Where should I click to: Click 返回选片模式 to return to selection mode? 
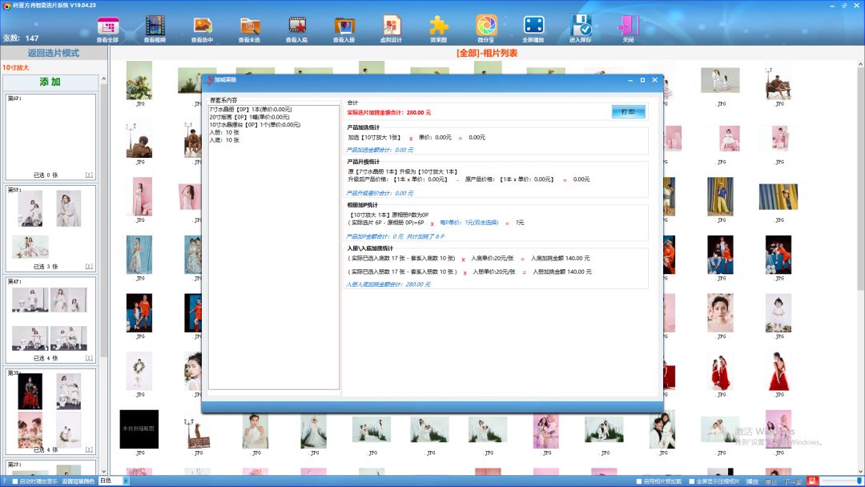[54, 53]
